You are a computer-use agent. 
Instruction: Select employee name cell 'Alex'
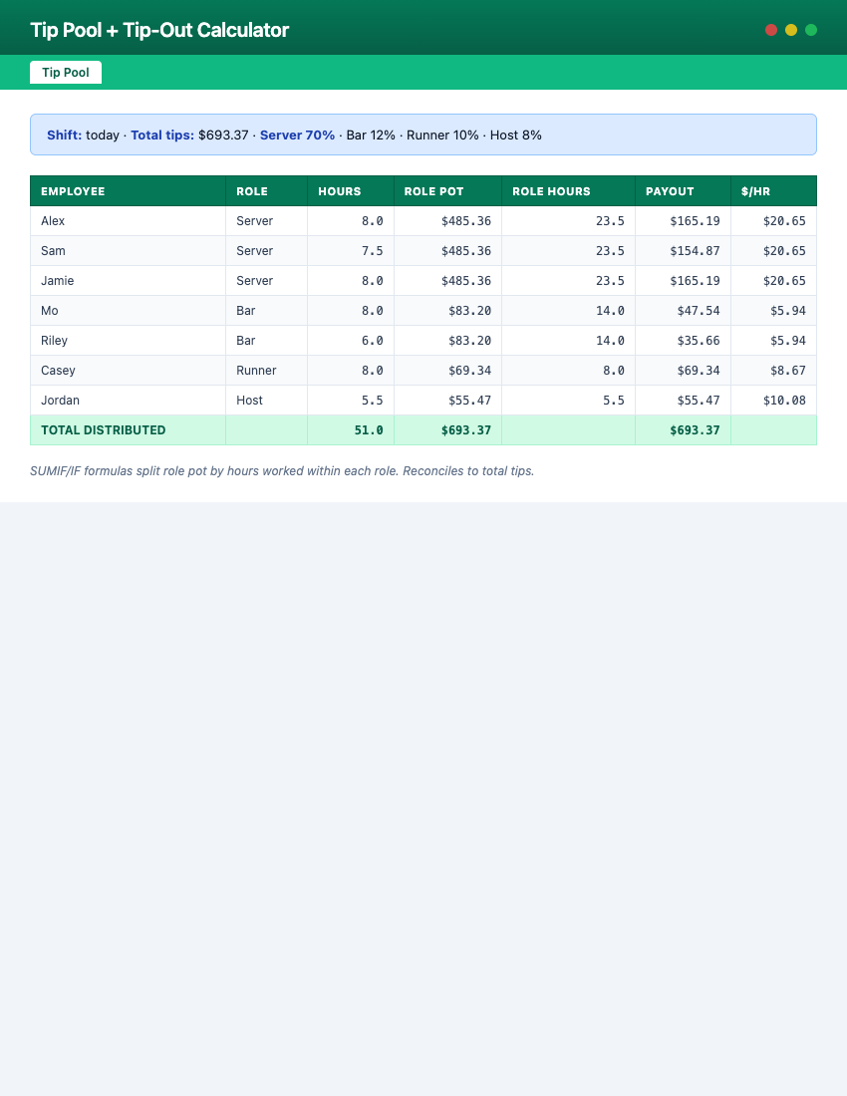[128, 221]
